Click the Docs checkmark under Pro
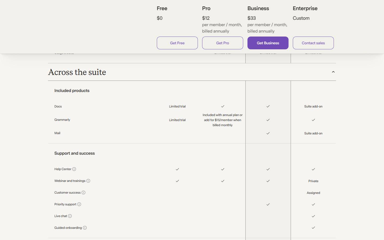Viewport: 384px width, 240px height. point(223,106)
